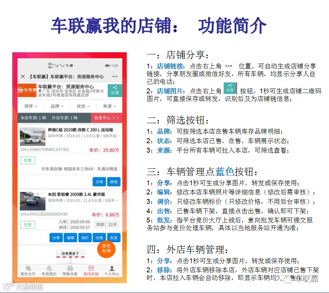Tap the green 分享 share button in the phone header
Screen dimensions: 329x293
click(115, 91)
